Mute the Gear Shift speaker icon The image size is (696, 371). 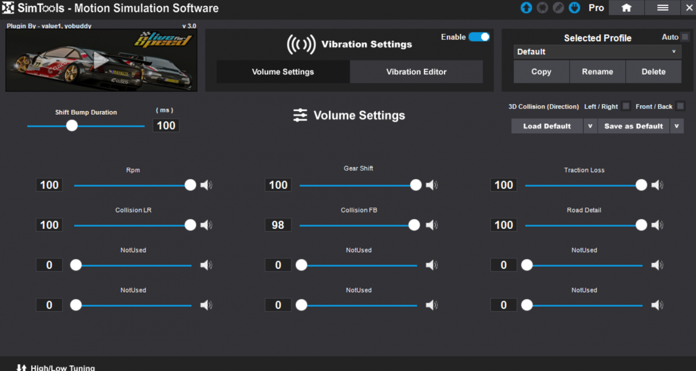coord(431,185)
